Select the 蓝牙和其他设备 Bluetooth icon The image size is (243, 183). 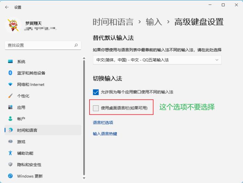[10, 73]
